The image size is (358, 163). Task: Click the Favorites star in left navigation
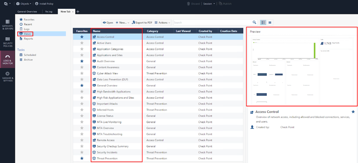point(21,20)
